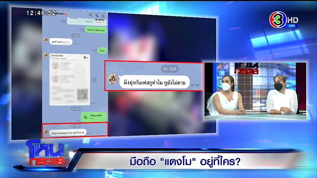Click the white bubble 'สุดท้ายค่ะ'
Screen dimensions: 317x178
pyautogui.click(x=61, y=42)
